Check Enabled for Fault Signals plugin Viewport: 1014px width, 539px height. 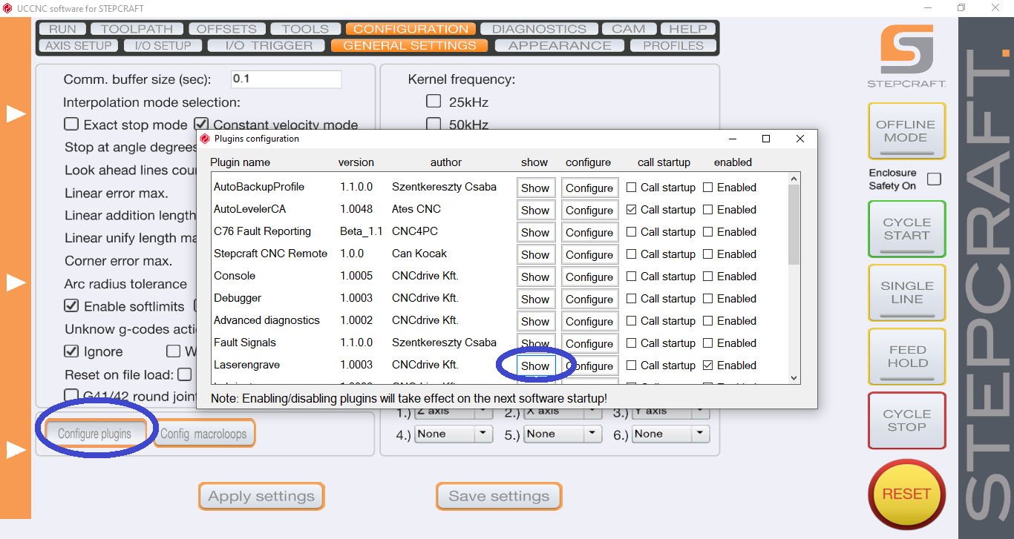(707, 343)
